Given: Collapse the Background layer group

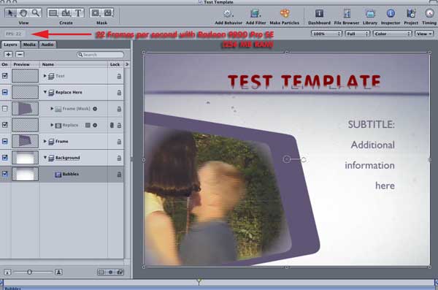Looking at the screenshot, I should click(x=45, y=158).
